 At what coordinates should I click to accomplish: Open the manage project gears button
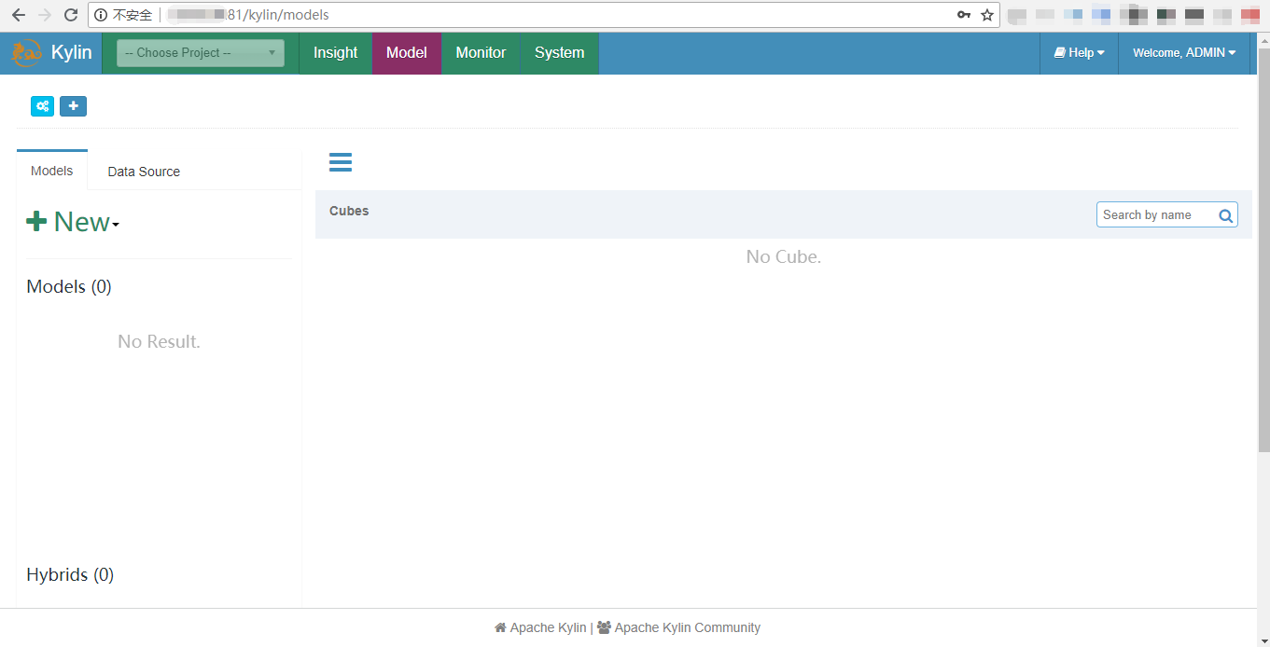coord(42,106)
